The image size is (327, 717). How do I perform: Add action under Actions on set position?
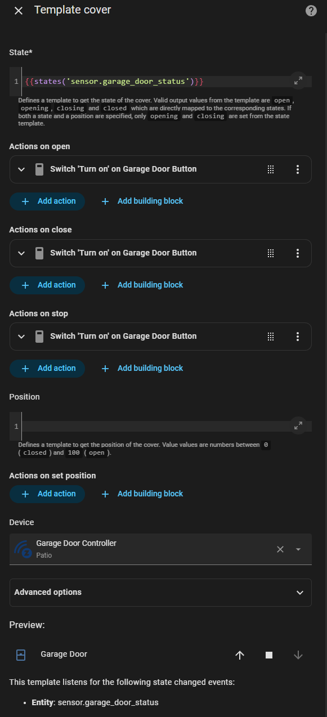point(47,494)
